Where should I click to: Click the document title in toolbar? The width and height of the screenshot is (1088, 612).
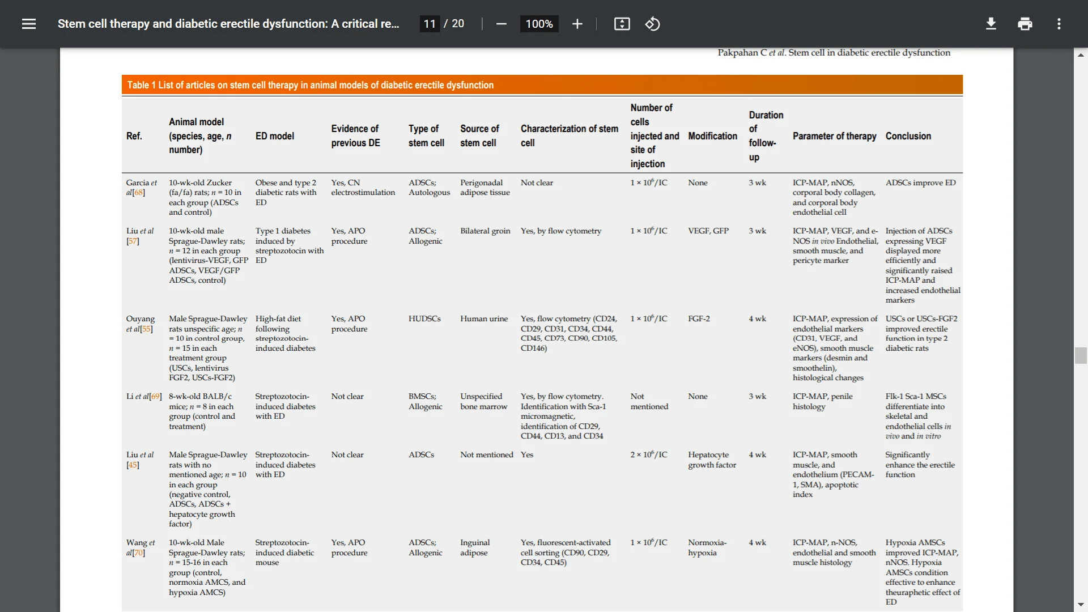[228, 24]
